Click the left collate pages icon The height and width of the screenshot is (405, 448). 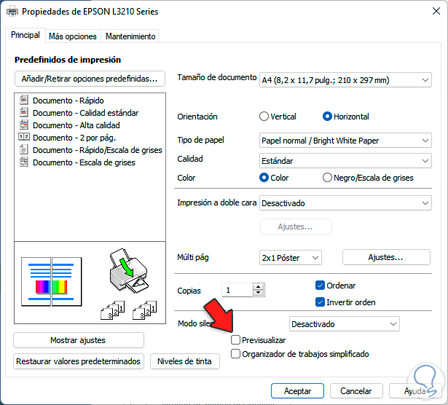click(113, 310)
